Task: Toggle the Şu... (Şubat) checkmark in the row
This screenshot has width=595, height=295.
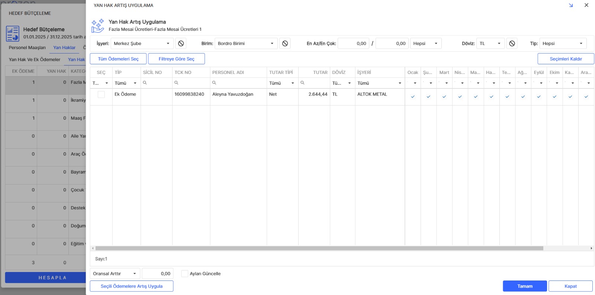Action: pyautogui.click(x=428, y=97)
